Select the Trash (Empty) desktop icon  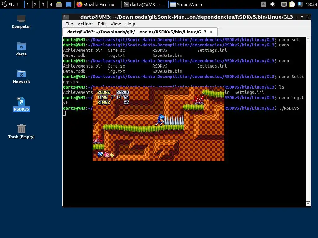pyautogui.click(x=21, y=131)
